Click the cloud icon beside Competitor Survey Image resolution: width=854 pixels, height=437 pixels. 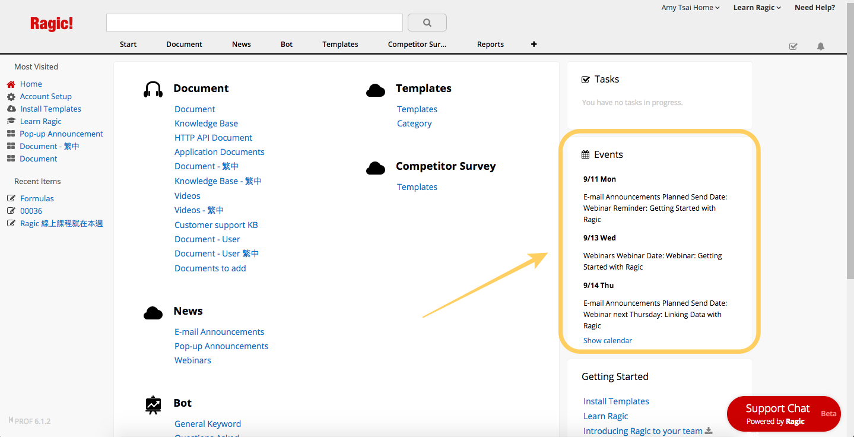(x=376, y=169)
